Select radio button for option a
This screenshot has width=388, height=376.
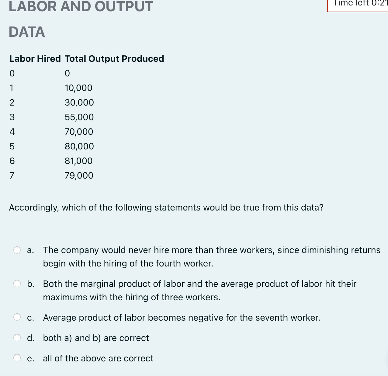pos(17,250)
